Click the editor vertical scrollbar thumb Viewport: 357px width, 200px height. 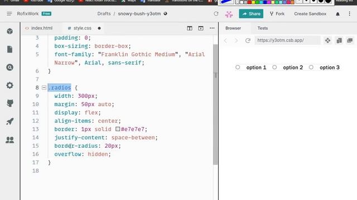(215, 104)
